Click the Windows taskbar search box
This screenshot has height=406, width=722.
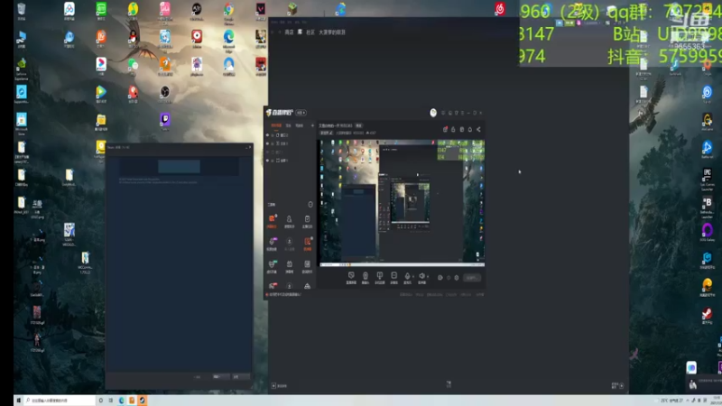pos(60,401)
